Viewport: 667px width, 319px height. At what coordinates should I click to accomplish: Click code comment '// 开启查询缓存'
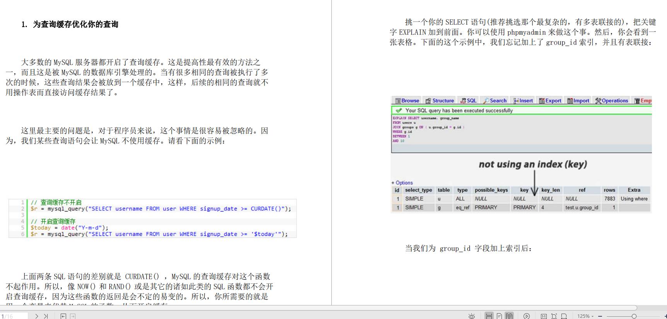(x=53, y=221)
